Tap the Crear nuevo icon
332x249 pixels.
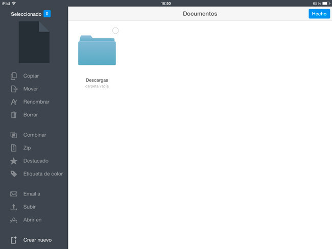click(x=14, y=240)
